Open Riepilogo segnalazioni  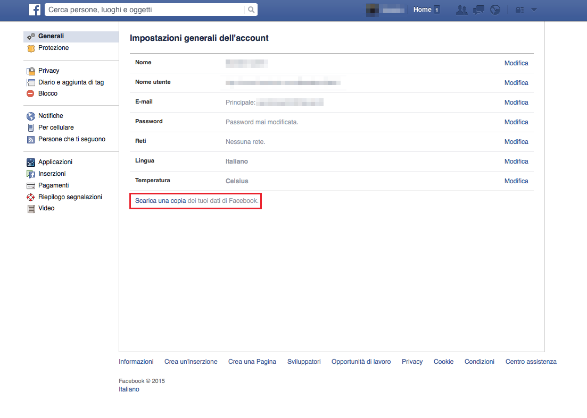[70, 197]
